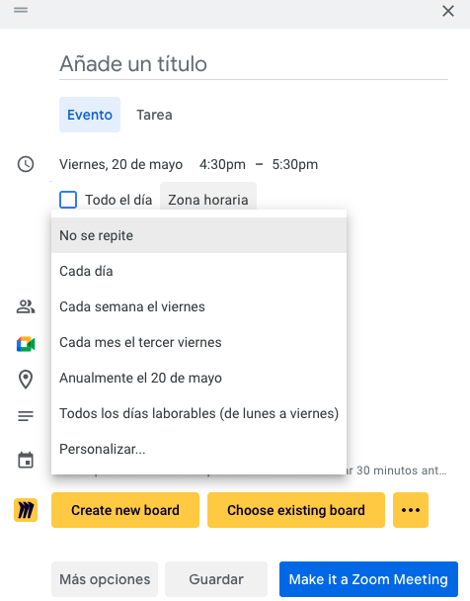Screen dimensions: 470x601
Task: Choose Cada semana el viernes
Action: (199, 306)
